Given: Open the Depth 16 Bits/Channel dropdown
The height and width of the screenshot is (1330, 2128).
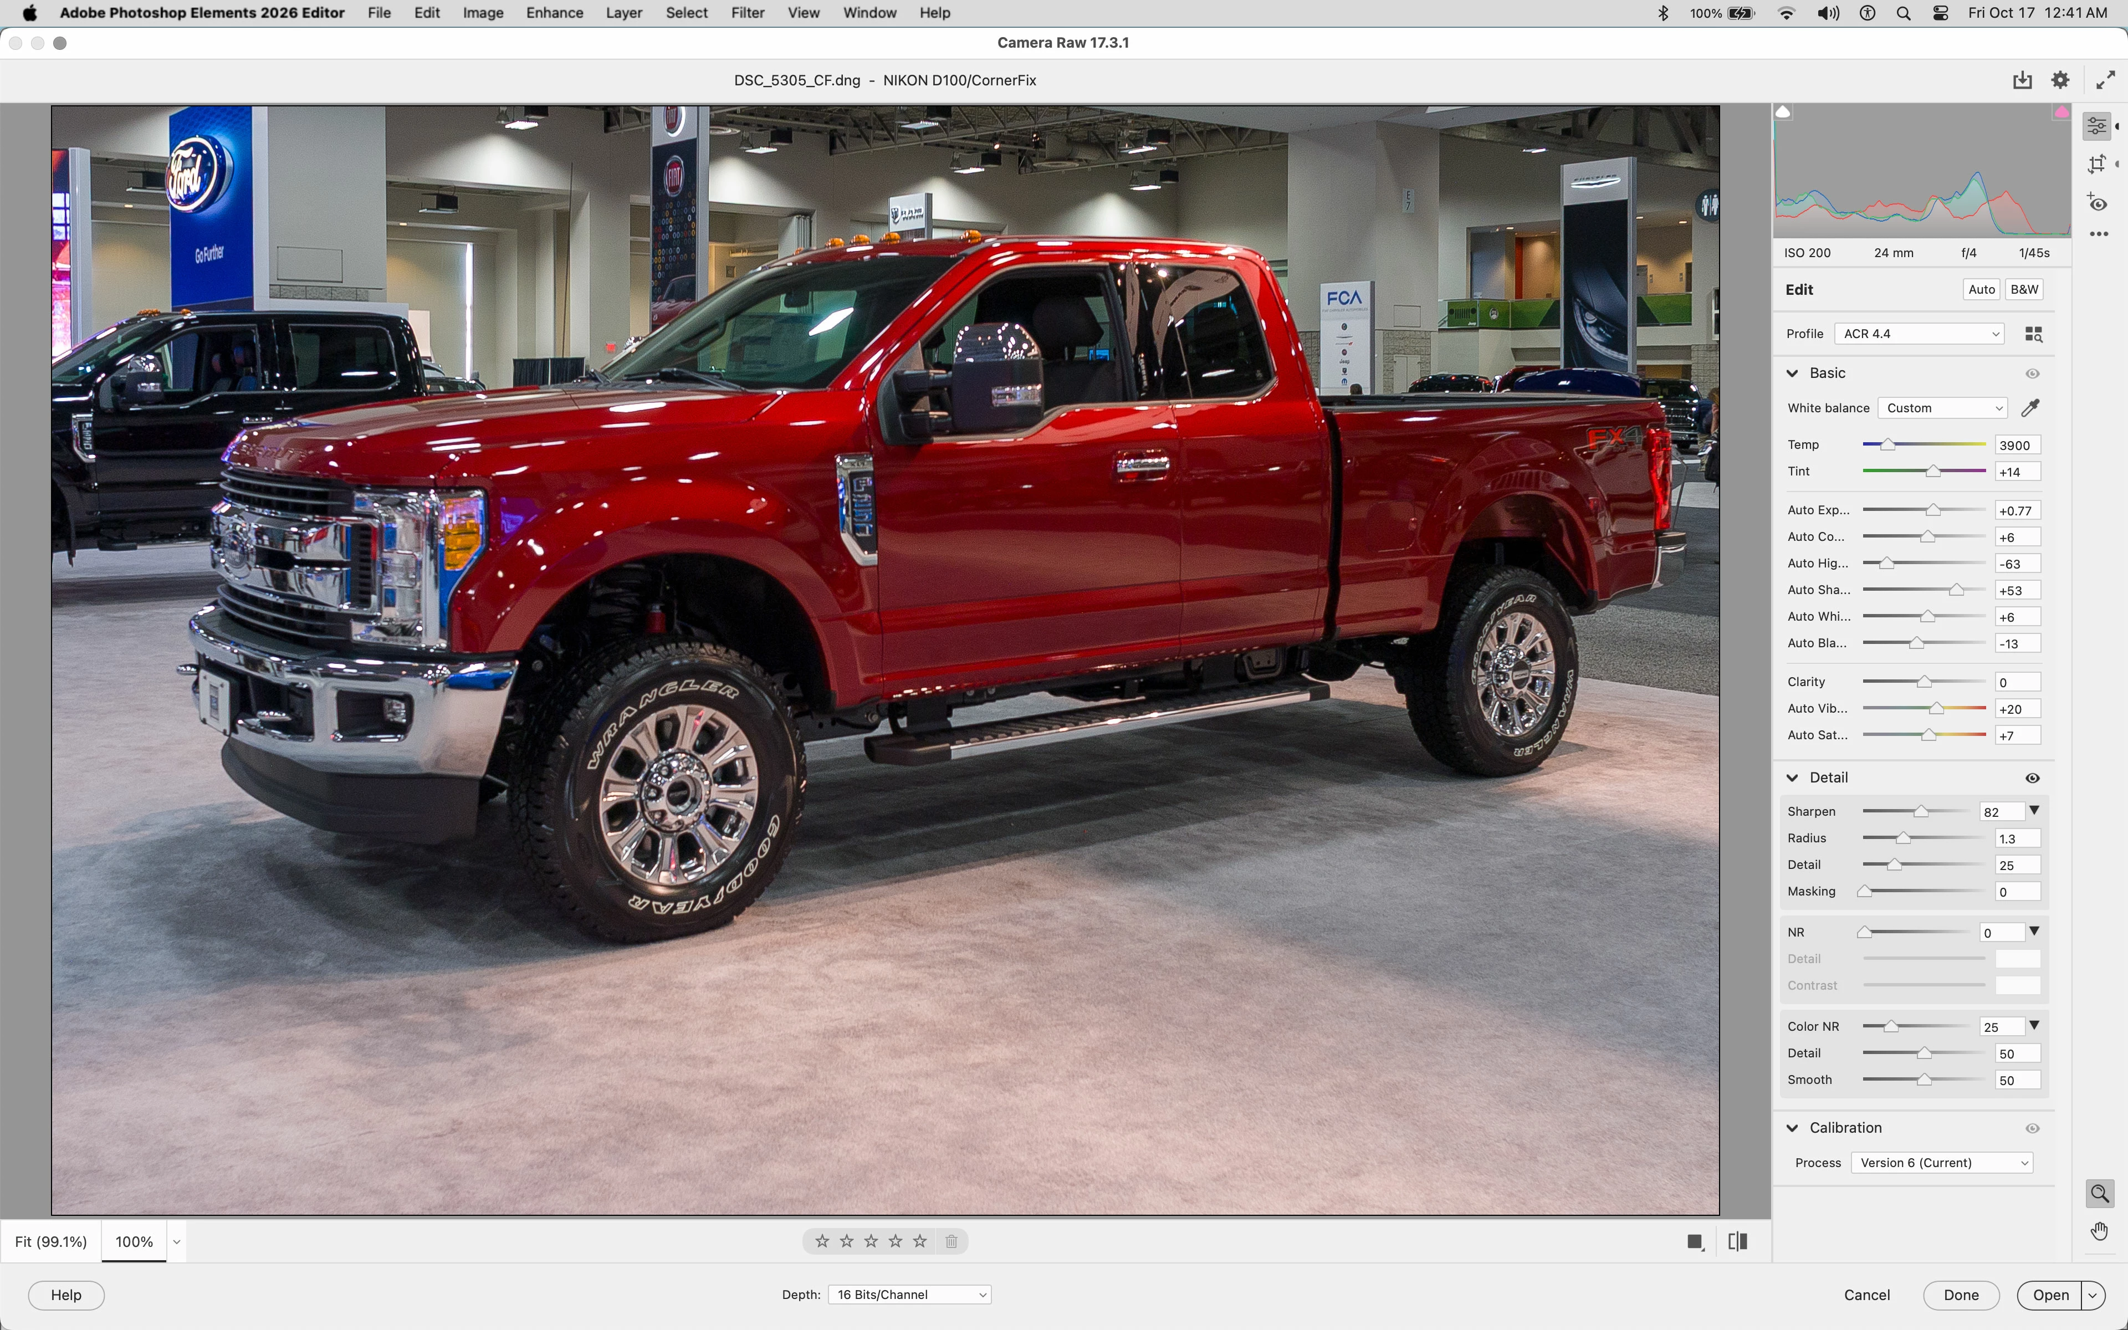Looking at the screenshot, I should coord(910,1295).
